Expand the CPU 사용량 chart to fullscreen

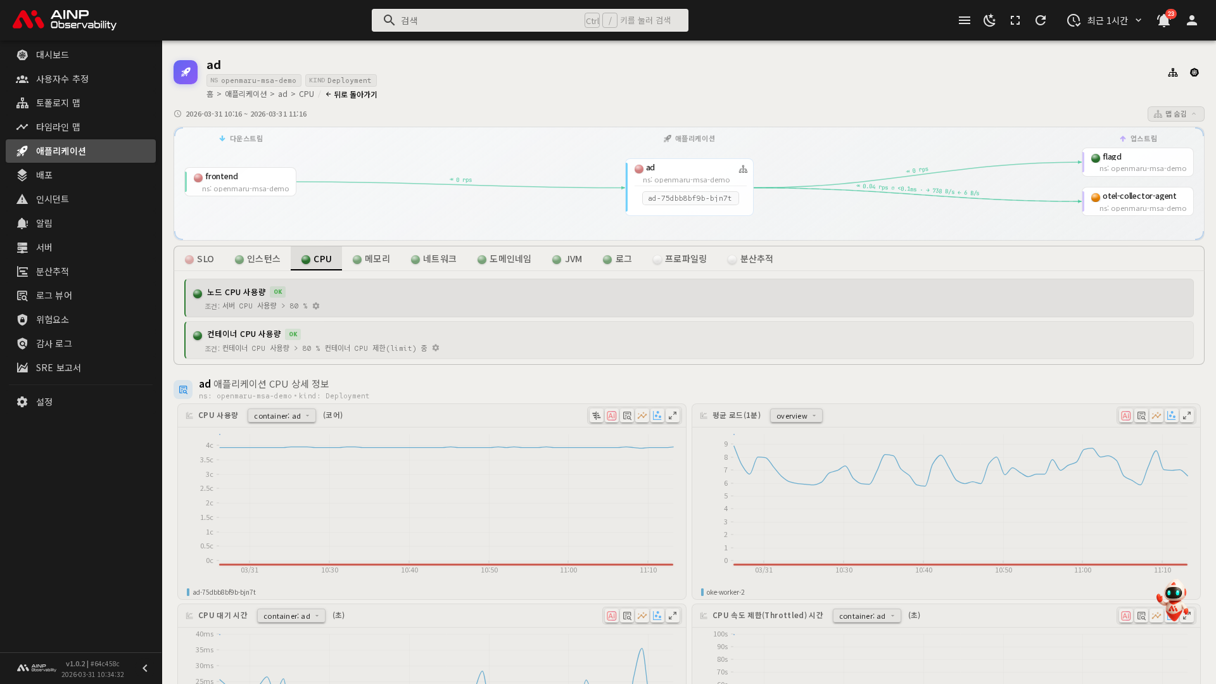click(x=673, y=416)
